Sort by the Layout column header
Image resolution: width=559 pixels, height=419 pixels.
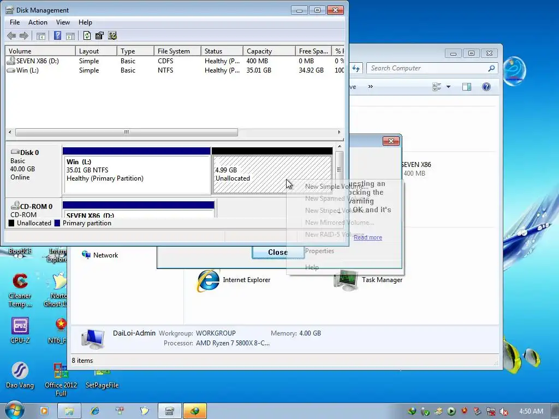[96, 51]
